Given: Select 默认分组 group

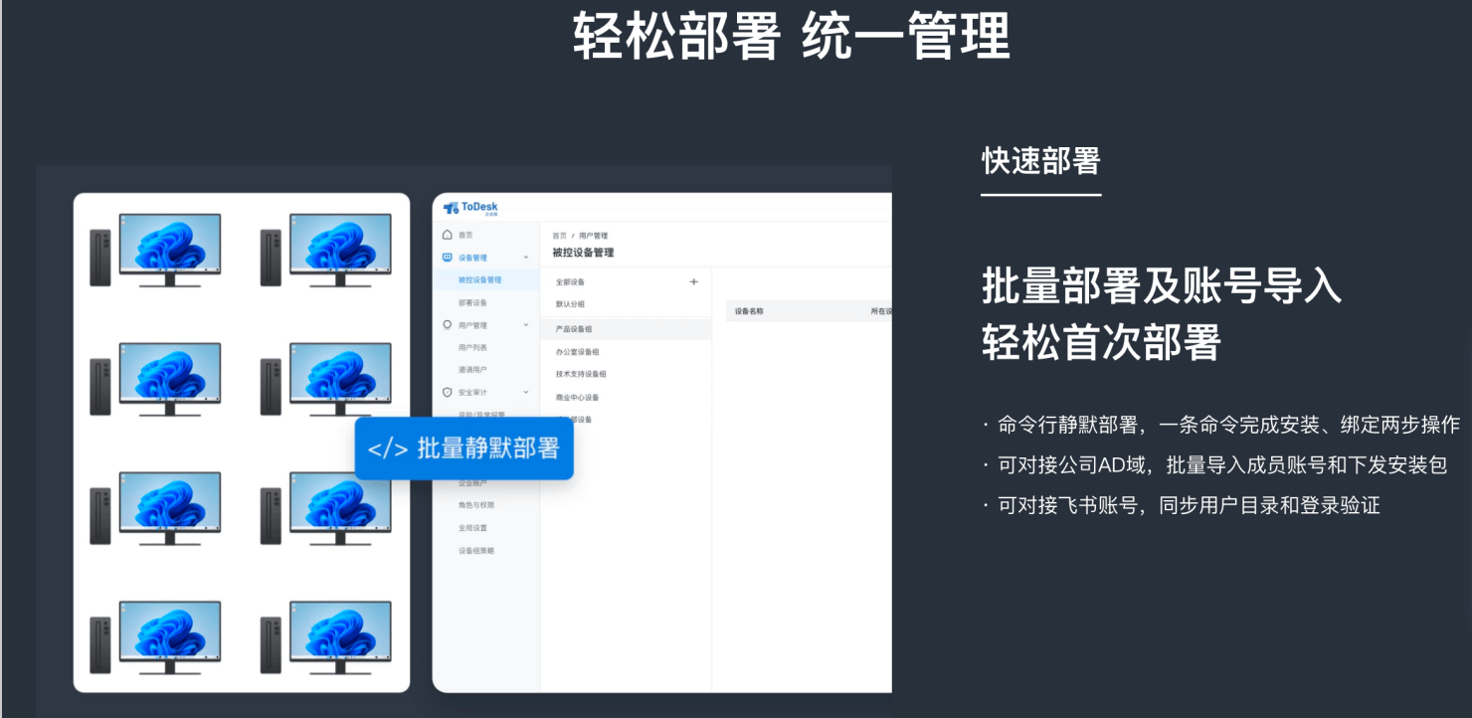Looking at the screenshot, I should point(571,304).
